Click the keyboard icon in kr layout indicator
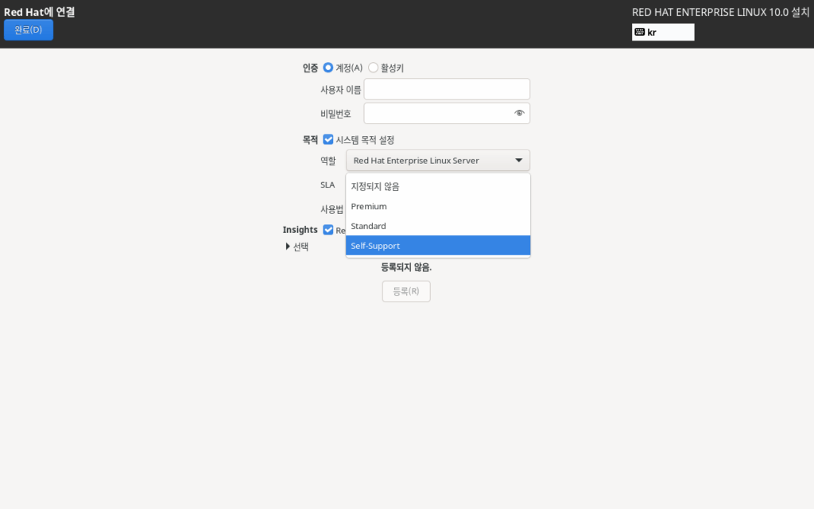Screen dimensions: 814x509 (x=640, y=33)
